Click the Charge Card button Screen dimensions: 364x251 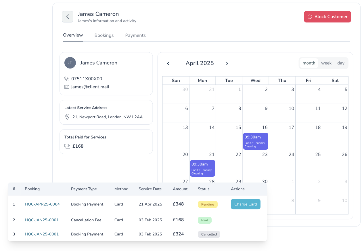coord(246,204)
